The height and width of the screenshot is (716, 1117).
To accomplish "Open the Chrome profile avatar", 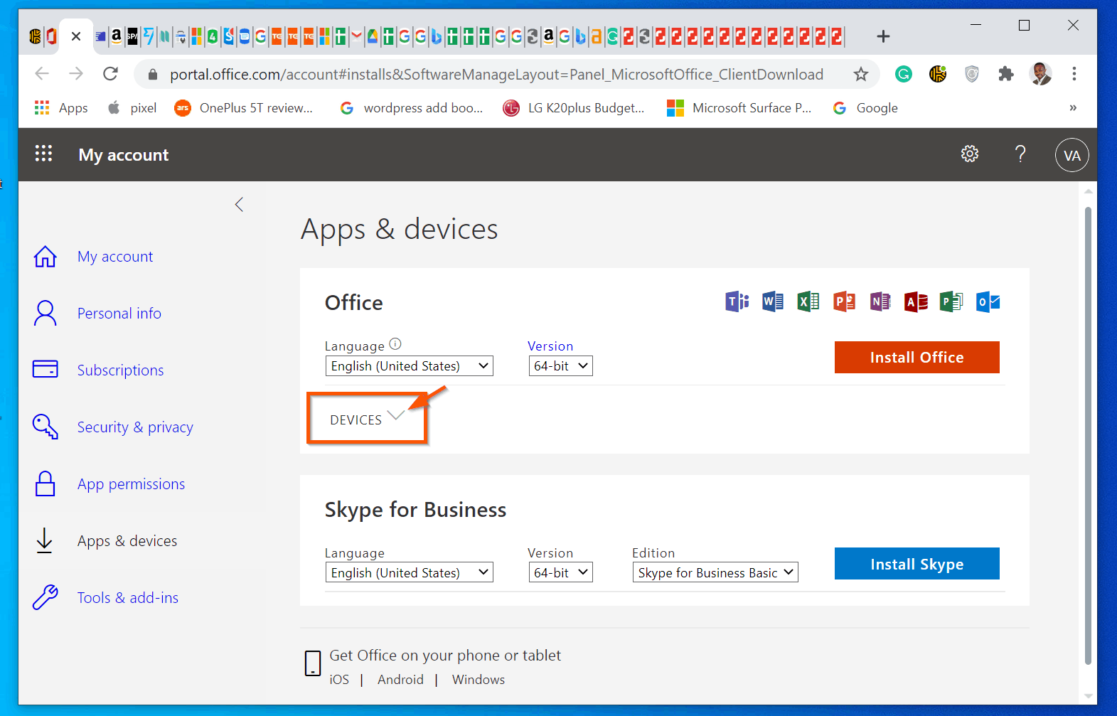I will click(1040, 74).
